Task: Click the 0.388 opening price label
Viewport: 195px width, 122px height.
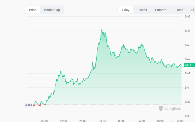Action: pos(28,105)
